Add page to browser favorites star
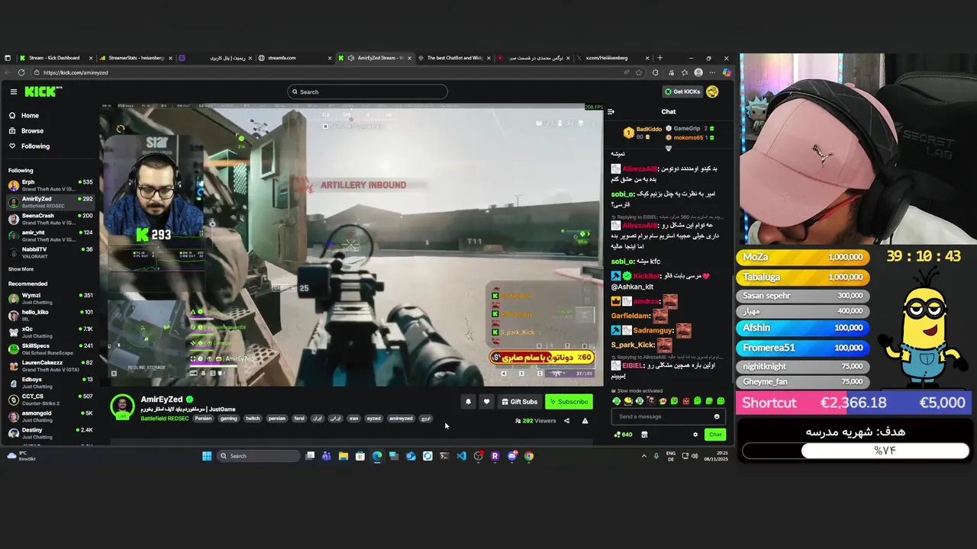Viewport: 977px width, 549px height. (639, 72)
